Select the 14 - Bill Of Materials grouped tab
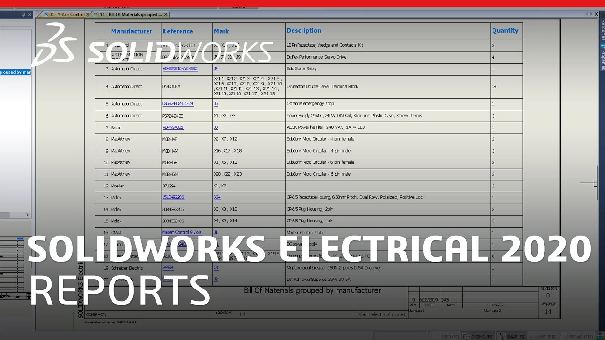This screenshot has height=340, width=605. pos(128,15)
